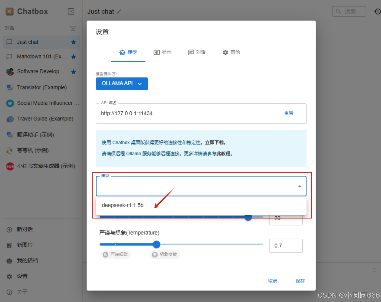Click the Chatbox logo icon

click(10, 11)
